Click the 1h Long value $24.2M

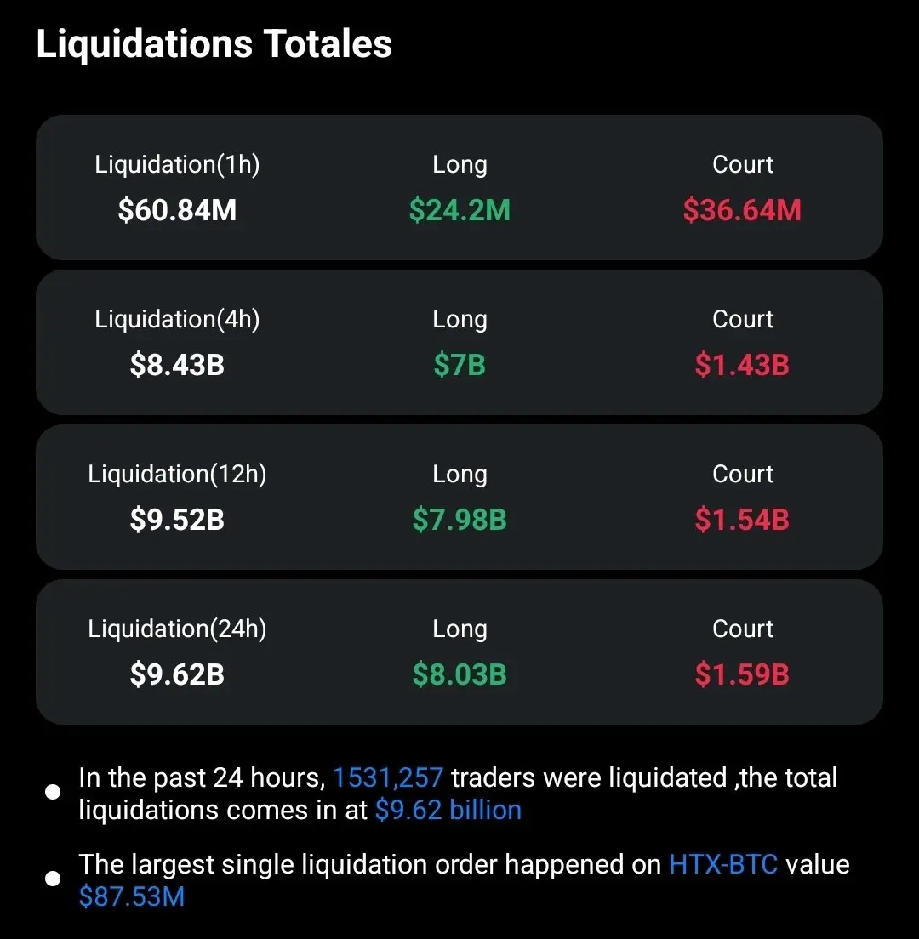[x=459, y=210]
